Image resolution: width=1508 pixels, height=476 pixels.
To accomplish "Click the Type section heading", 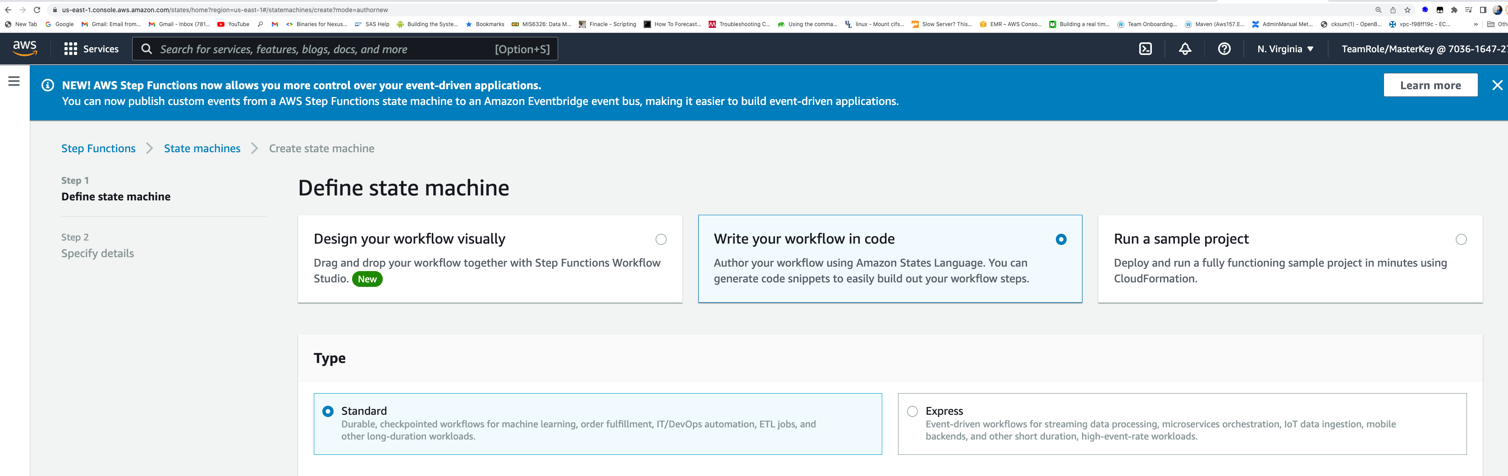I will click(x=329, y=358).
